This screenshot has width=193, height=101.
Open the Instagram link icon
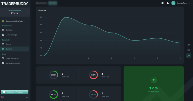(x=2, y=97)
